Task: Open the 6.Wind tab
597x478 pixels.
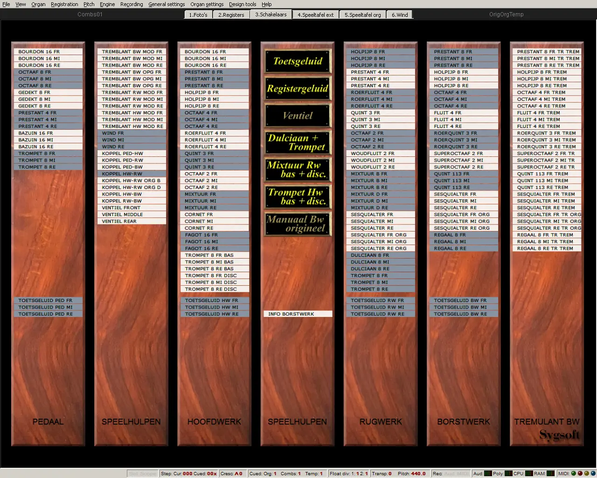Action: pos(400,15)
